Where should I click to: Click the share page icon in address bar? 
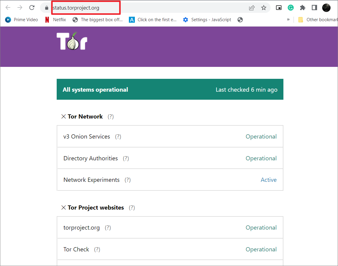pyautogui.click(x=252, y=8)
